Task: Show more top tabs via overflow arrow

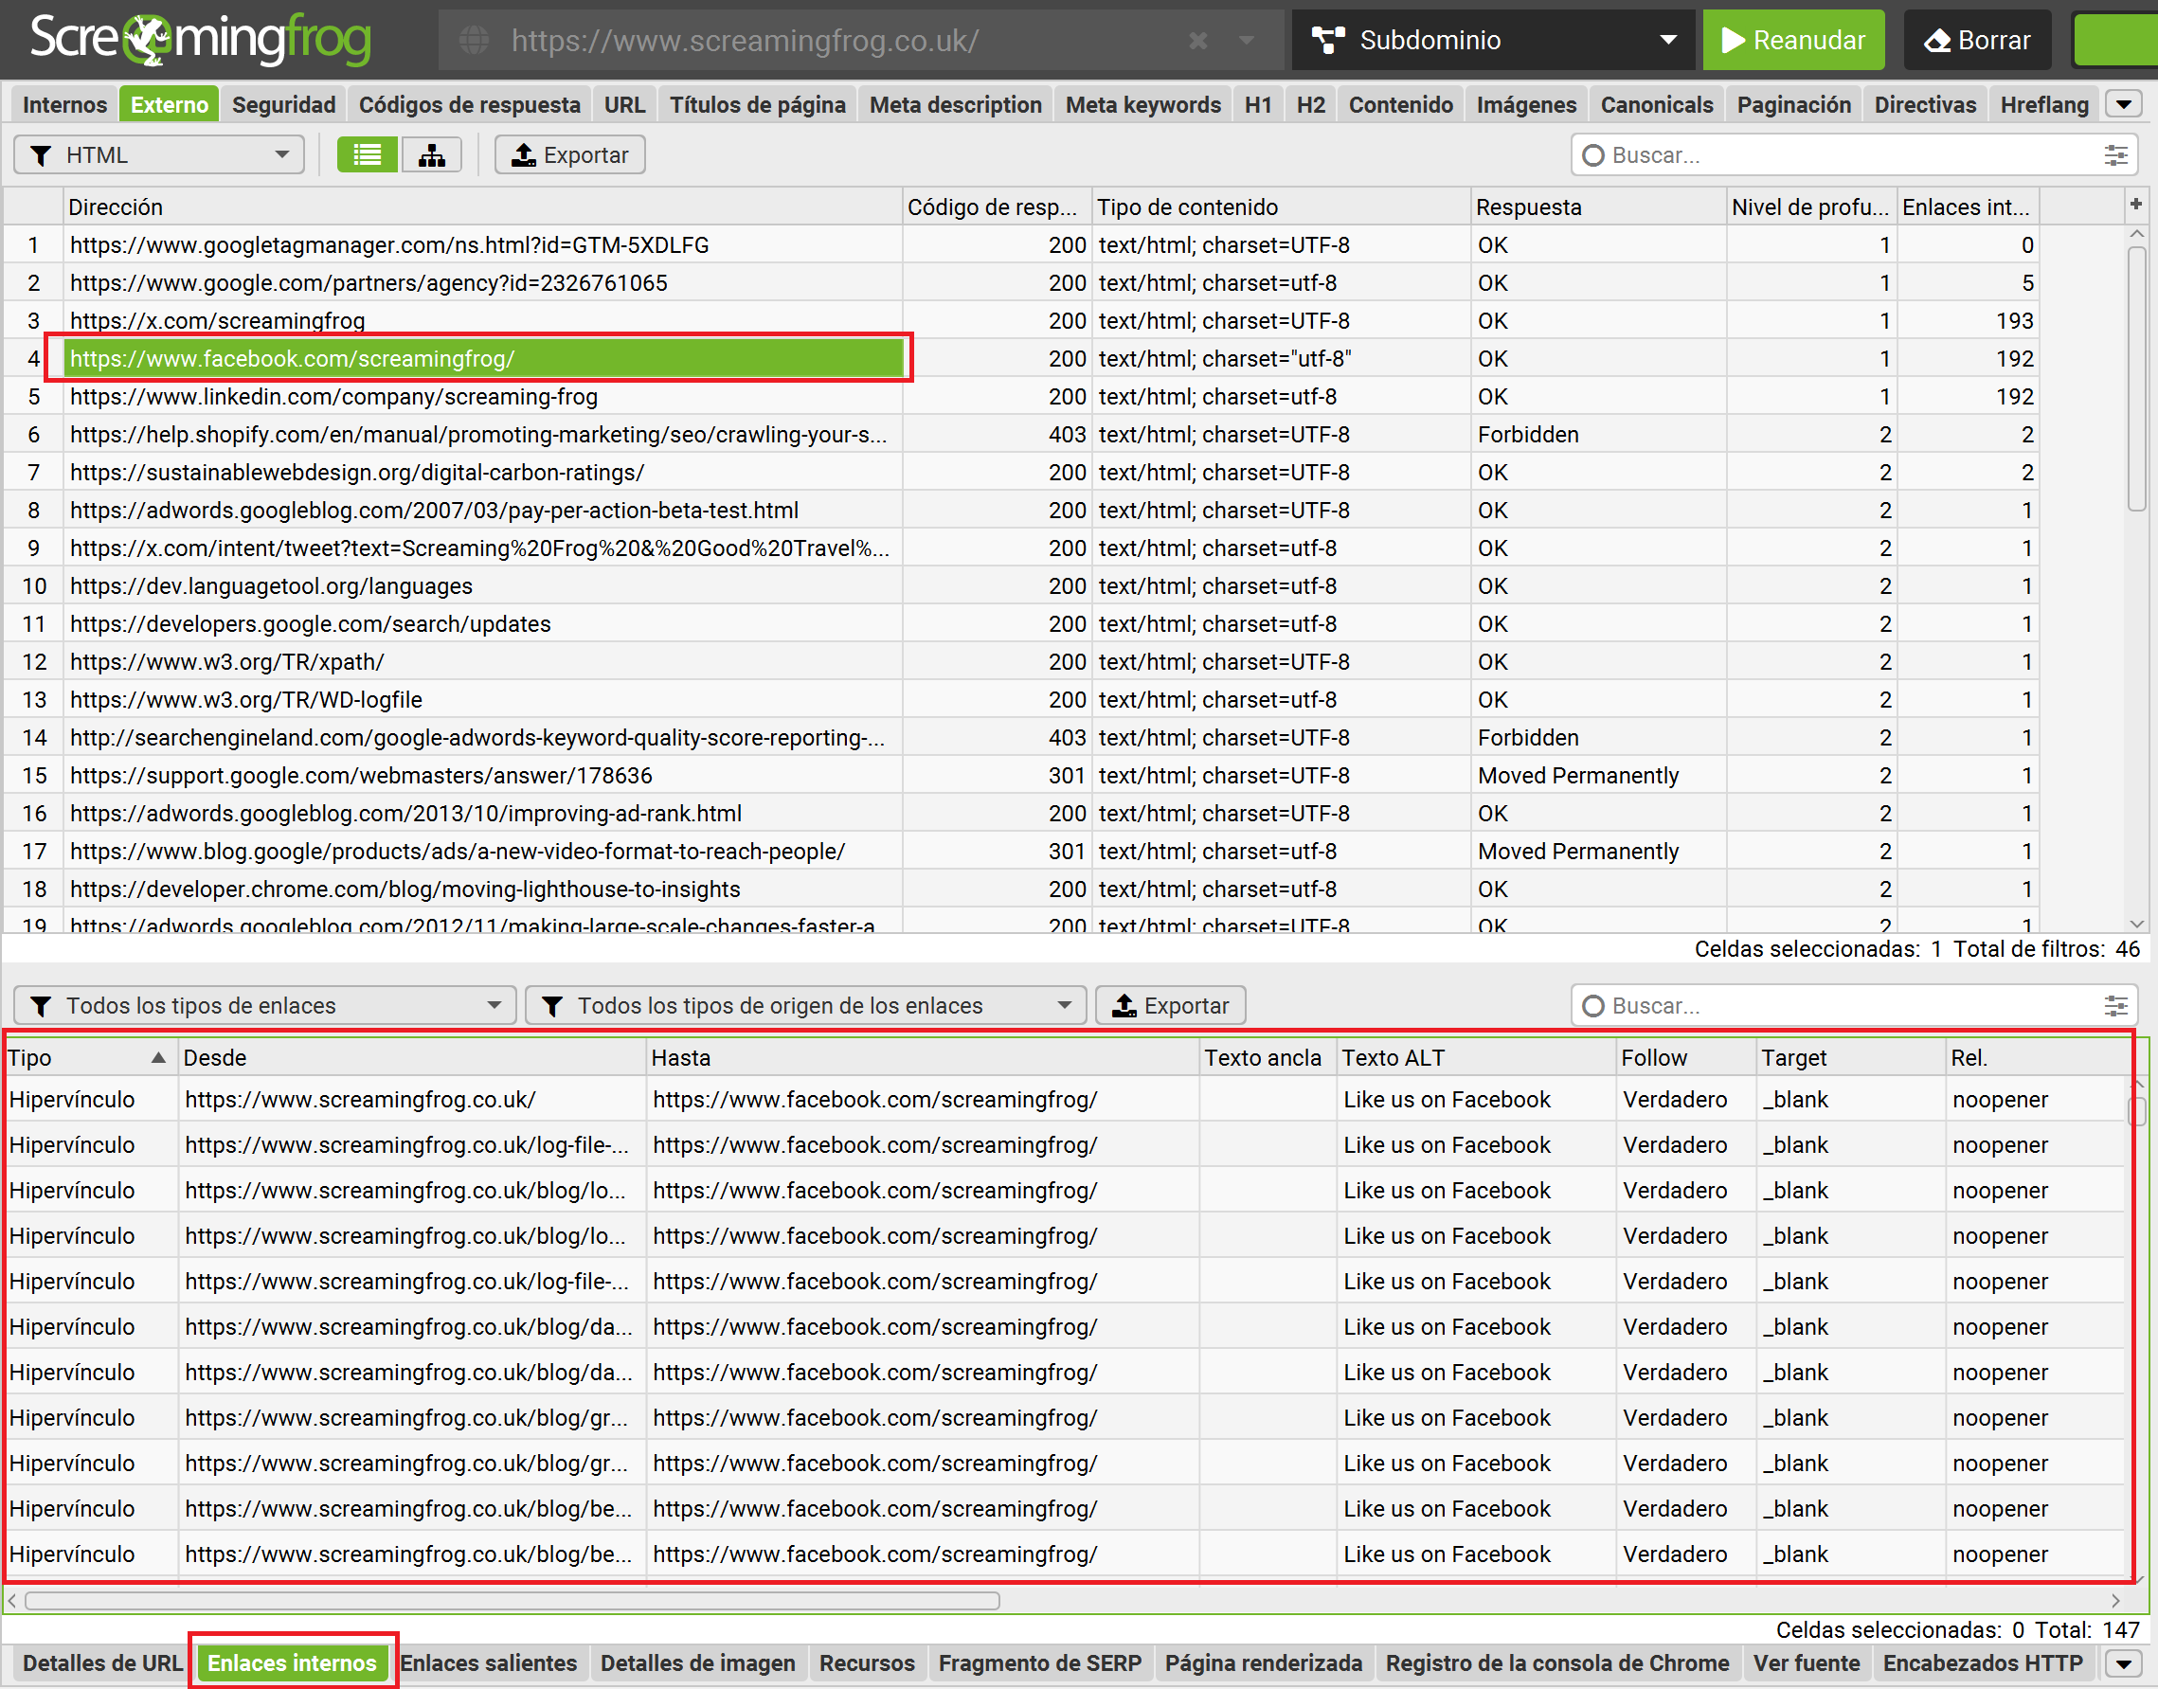Action: click(2123, 104)
